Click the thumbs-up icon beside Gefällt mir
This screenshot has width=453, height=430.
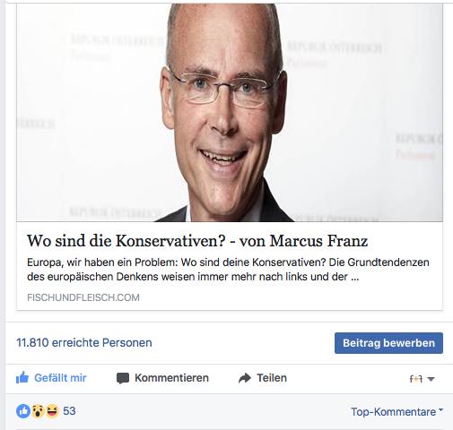tap(22, 378)
